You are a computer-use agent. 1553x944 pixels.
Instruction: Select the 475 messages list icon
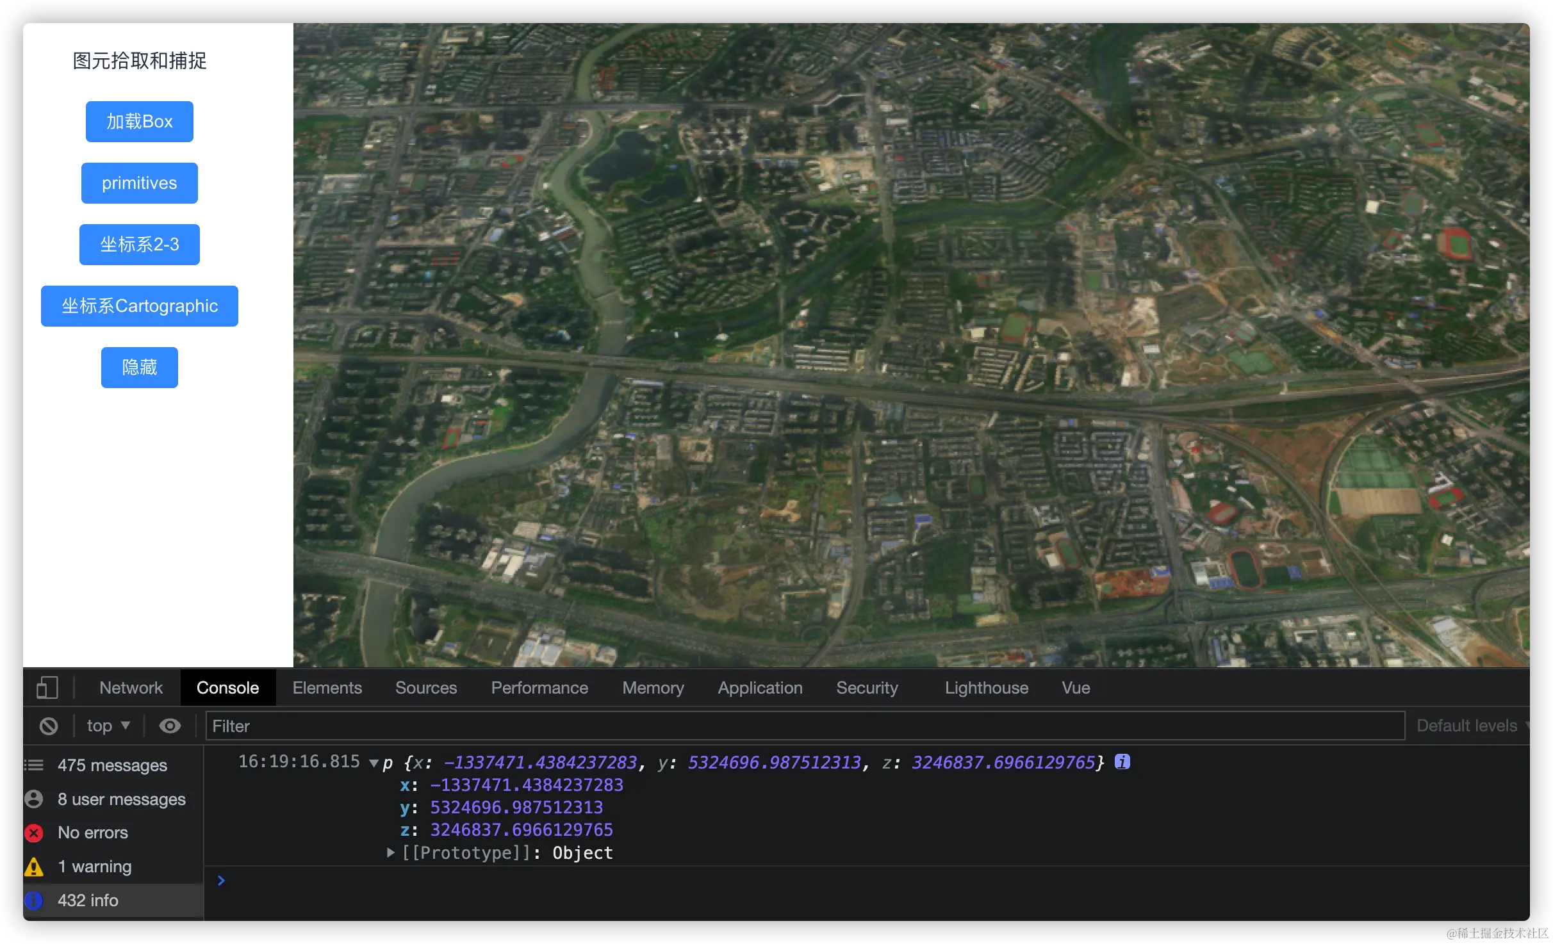(34, 765)
